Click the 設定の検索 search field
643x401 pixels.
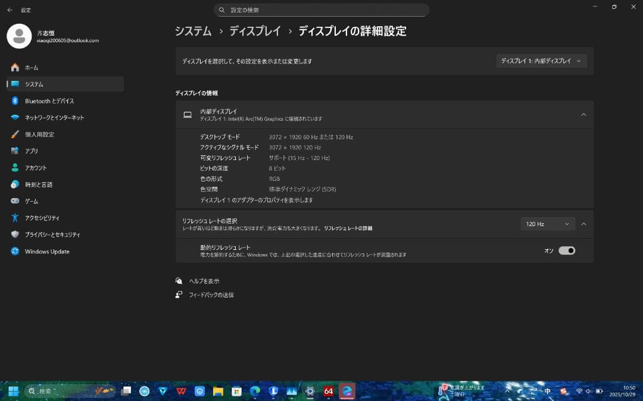321,10
